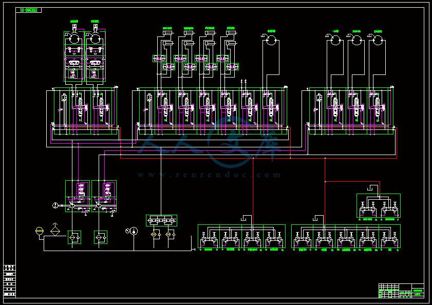Select the accumulator symbol with yellow bars
The width and height of the screenshot is (432, 305).
pos(40,231)
